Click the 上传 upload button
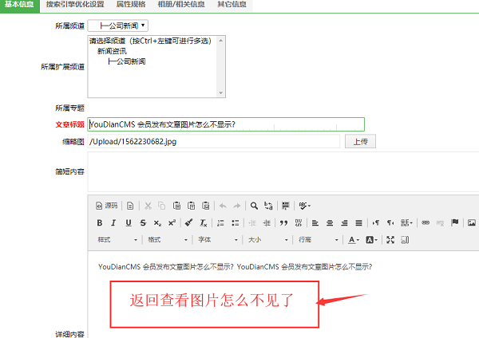Viewport: 479px width, 338px height. (x=359, y=141)
